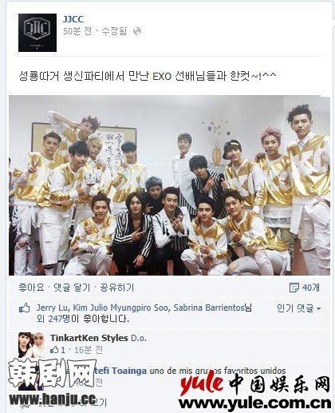Open TinkartKen Styles commenter avatar

coord(31,345)
